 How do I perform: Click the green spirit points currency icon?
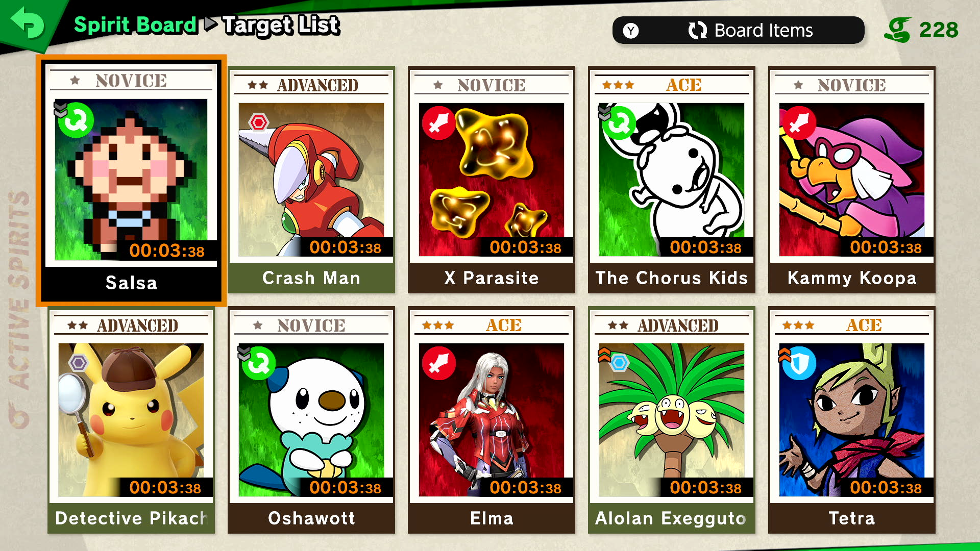pyautogui.click(x=898, y=30)
